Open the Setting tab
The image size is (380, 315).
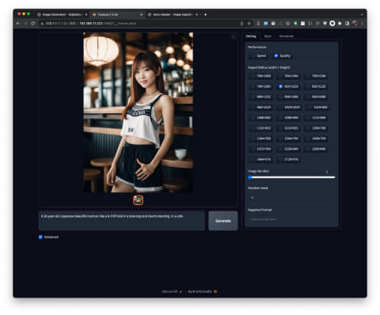[x=251, y=36]
